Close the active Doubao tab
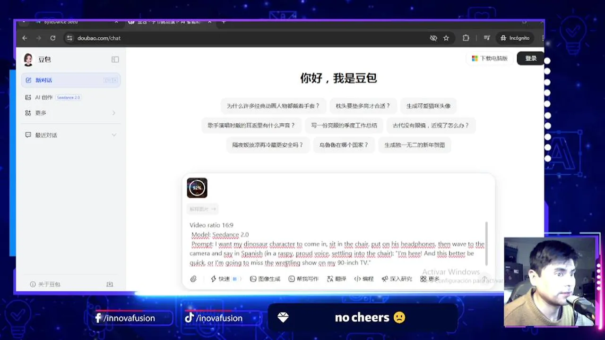The width and height of the screenshot is (605, 340). coord(210,22)
